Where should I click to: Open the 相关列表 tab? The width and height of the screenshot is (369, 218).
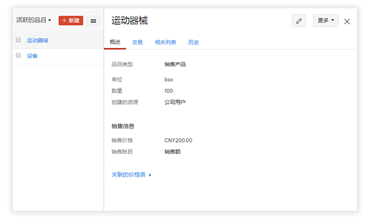click(165, 42)
